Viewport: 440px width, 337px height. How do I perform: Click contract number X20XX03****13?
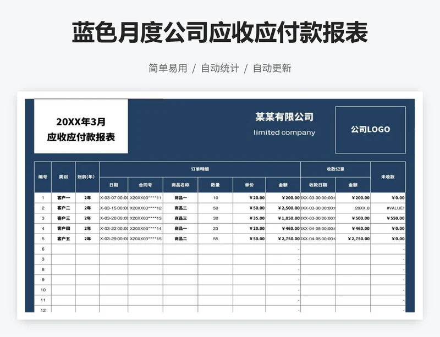pyautogui.click(x=145, y=218)
